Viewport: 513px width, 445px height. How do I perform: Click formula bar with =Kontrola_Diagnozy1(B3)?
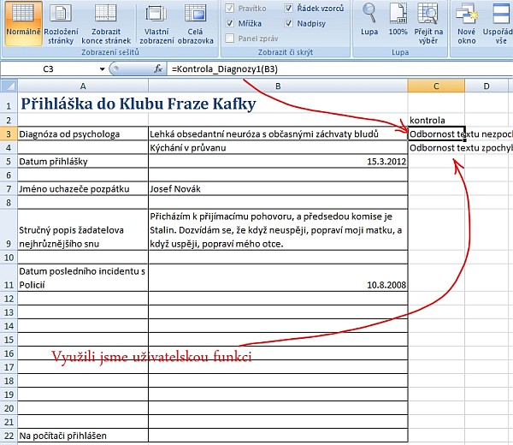click(339, 69)
